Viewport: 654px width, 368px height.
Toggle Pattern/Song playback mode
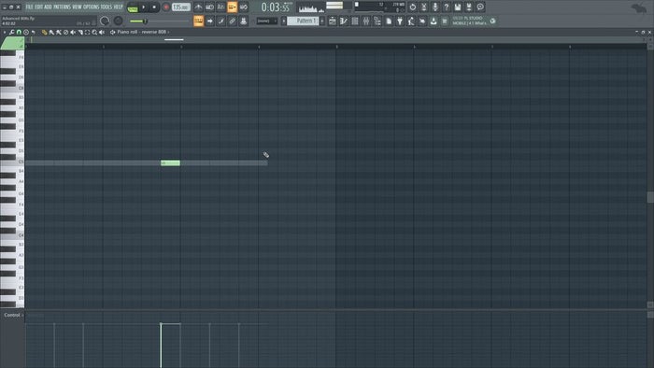133,8
